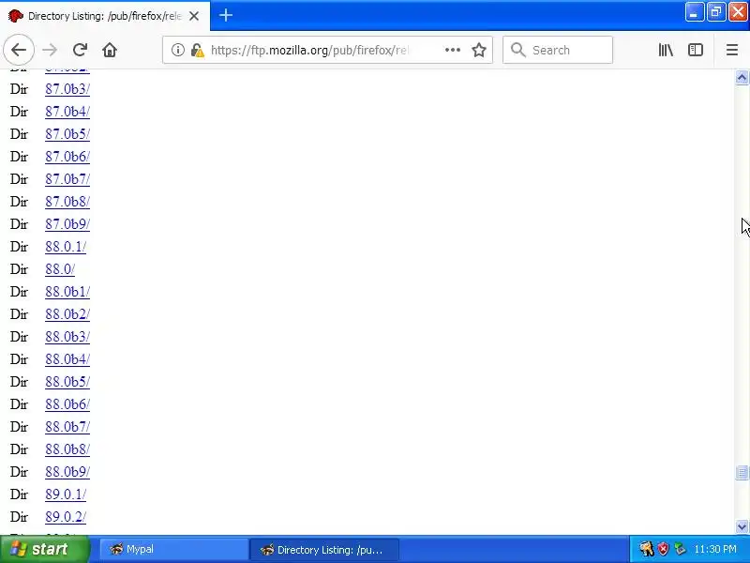This screenshot has width=750, height=563.
Task: Click the green-arrow system tray icon
Action: click(679, 549)
